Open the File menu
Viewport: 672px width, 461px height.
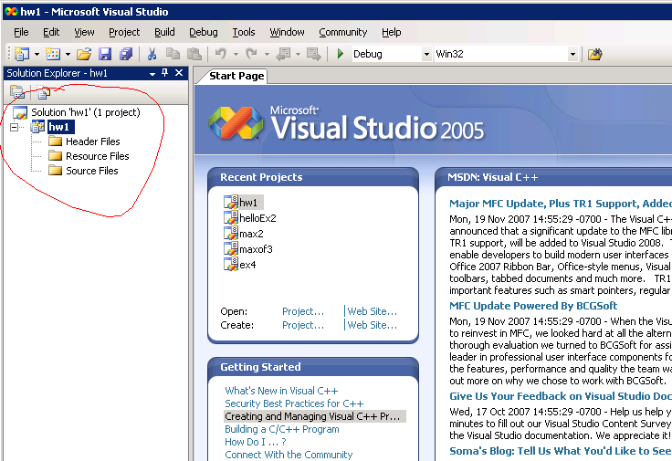(x=21, y=32)
